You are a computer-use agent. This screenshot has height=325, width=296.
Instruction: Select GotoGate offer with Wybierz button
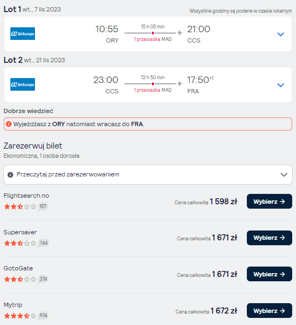pyautogui.click(x=269, y=274)
